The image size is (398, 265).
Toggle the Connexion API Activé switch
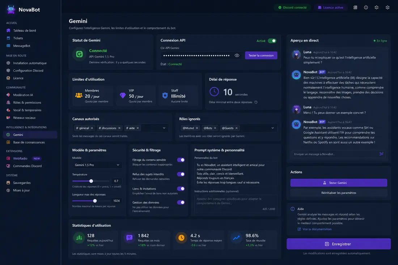(x=272, y=41)
